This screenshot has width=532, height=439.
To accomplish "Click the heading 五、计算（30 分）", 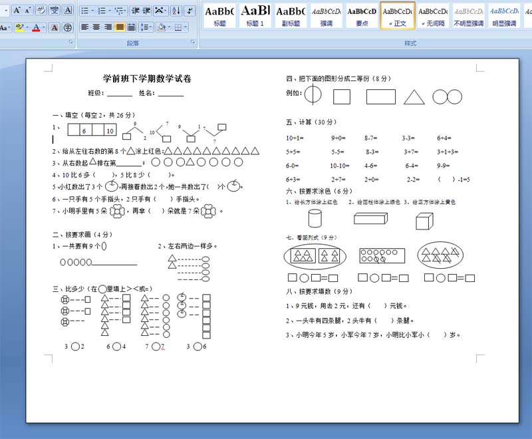I will [x=311, y=122].
